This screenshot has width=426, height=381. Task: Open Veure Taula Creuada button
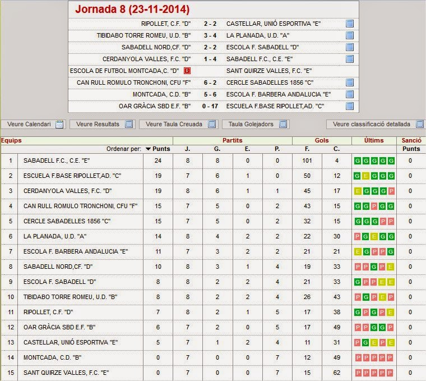(178, 124)
